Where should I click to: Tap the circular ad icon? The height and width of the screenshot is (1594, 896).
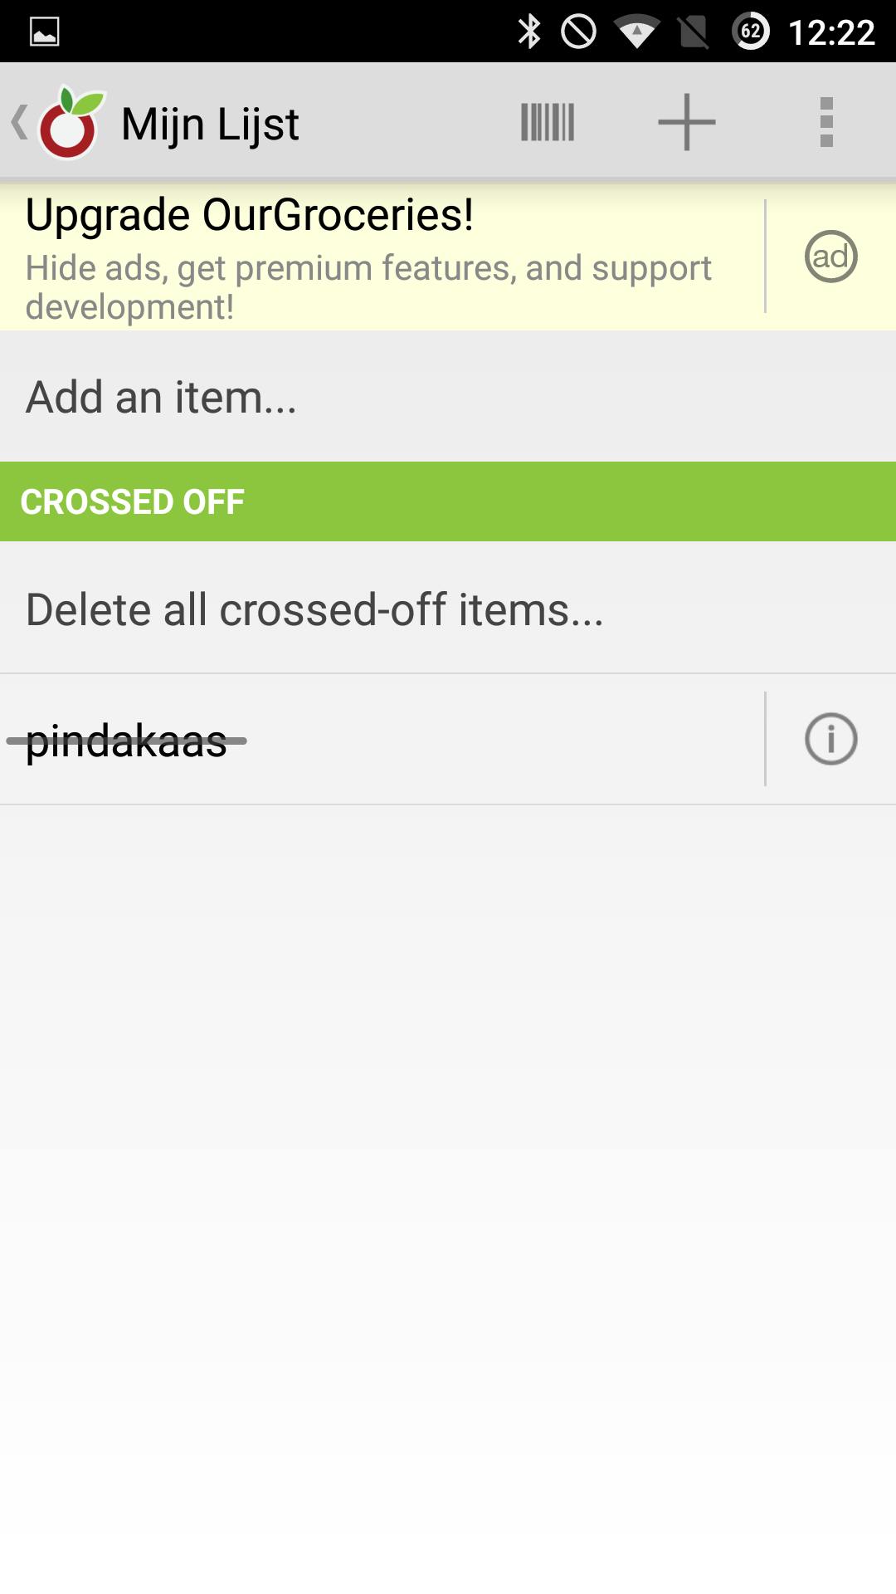pos(830,257)
